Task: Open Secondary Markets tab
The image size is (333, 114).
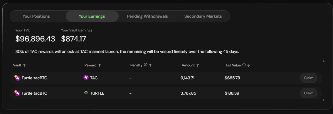Action: (x=203, y=16)
